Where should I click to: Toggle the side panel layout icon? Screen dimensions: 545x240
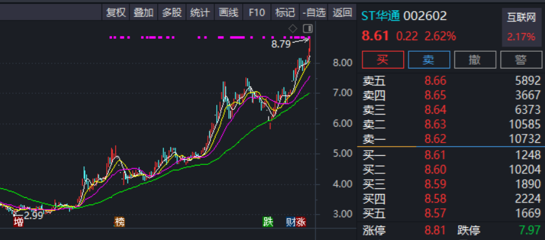point(307,28)
